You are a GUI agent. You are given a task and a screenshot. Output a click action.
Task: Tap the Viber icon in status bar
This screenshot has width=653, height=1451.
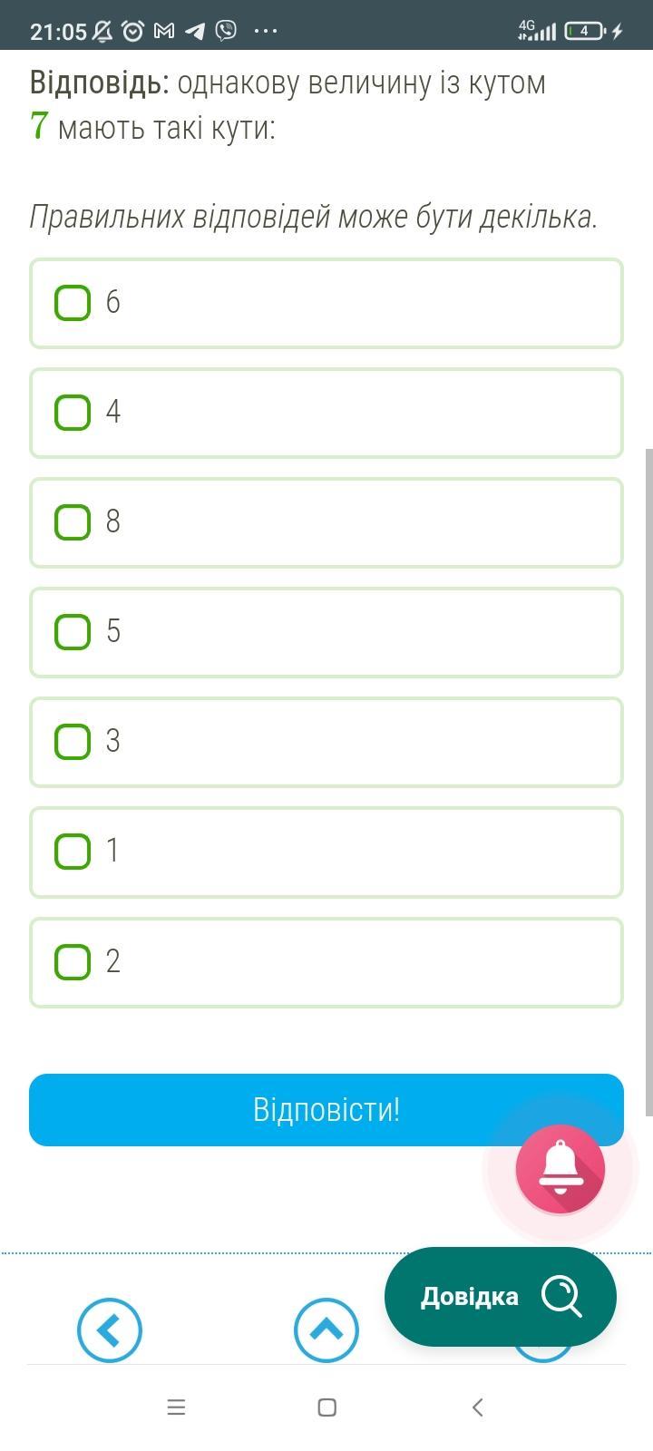(x=226, y=31)
